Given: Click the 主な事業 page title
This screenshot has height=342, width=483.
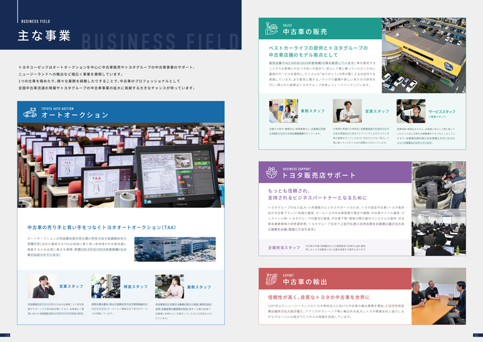Looking at the screenshot, I should click(44, 36).
